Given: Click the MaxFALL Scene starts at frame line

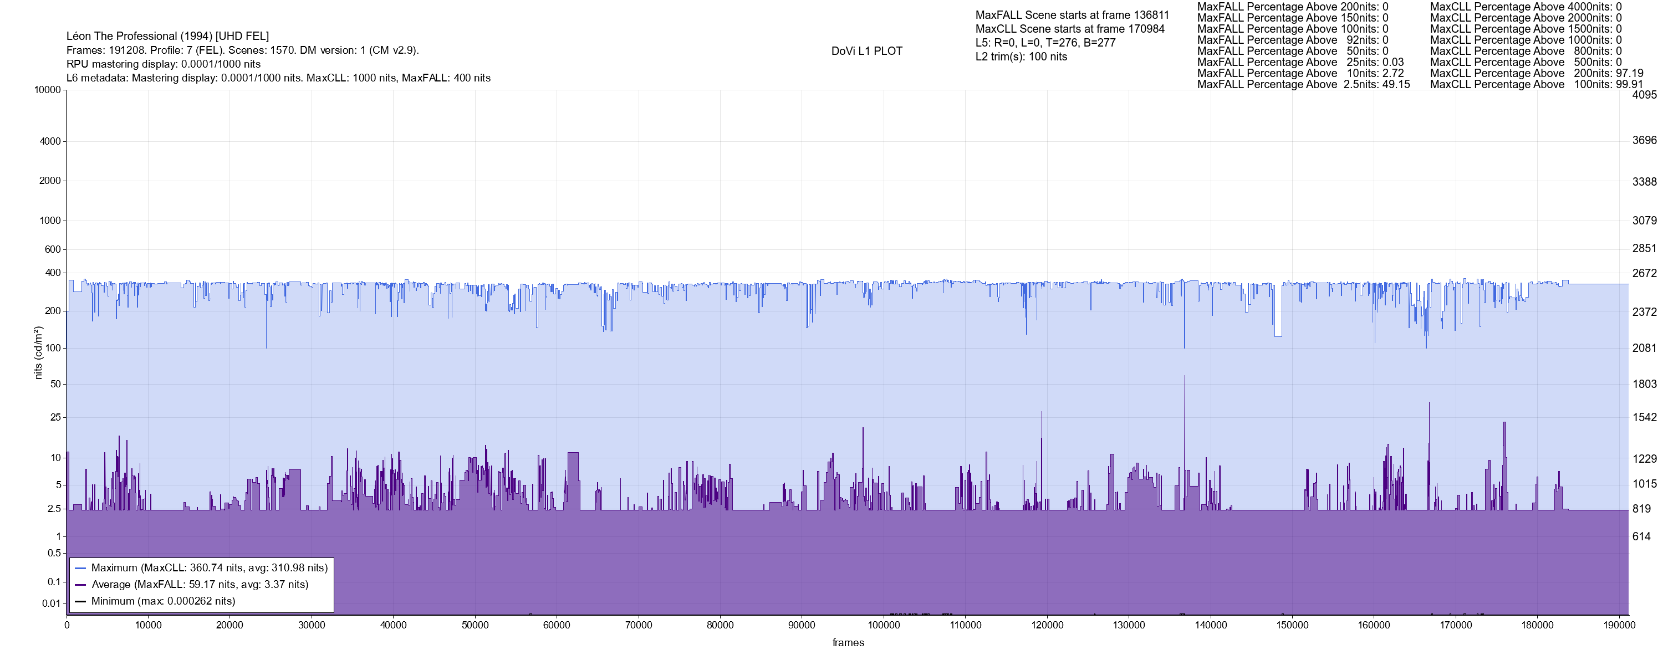Looking at the screenshot, I should pyautogui.click(x=1072, y=15).
